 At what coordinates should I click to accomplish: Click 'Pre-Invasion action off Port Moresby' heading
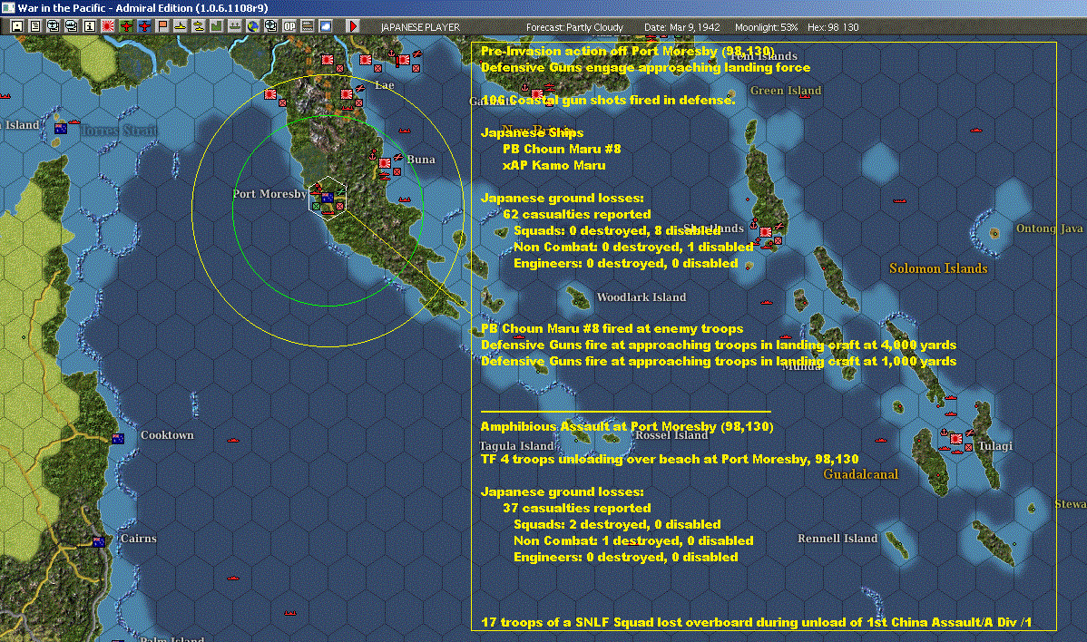pos(627,52)
